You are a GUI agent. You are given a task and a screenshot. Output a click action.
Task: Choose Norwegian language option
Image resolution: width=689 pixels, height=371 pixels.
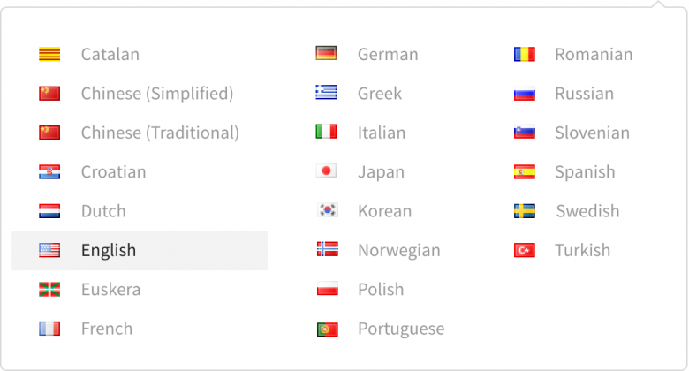(399, 251)
